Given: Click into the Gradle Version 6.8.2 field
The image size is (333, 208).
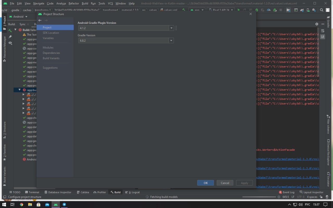Looking at the screenshot, I should click(x=124, y=41).
